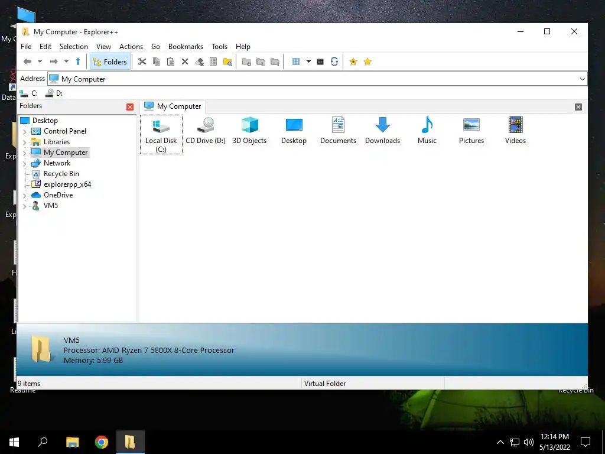Viewport: 605px width, 454px height.
Task: Click the Add Bookmark star icon
Action: coord(353,61)
